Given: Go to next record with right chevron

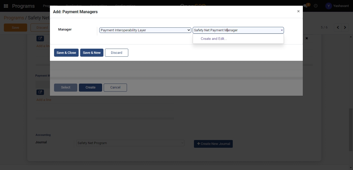Looking at the screenshot, I should pos(345,27).
